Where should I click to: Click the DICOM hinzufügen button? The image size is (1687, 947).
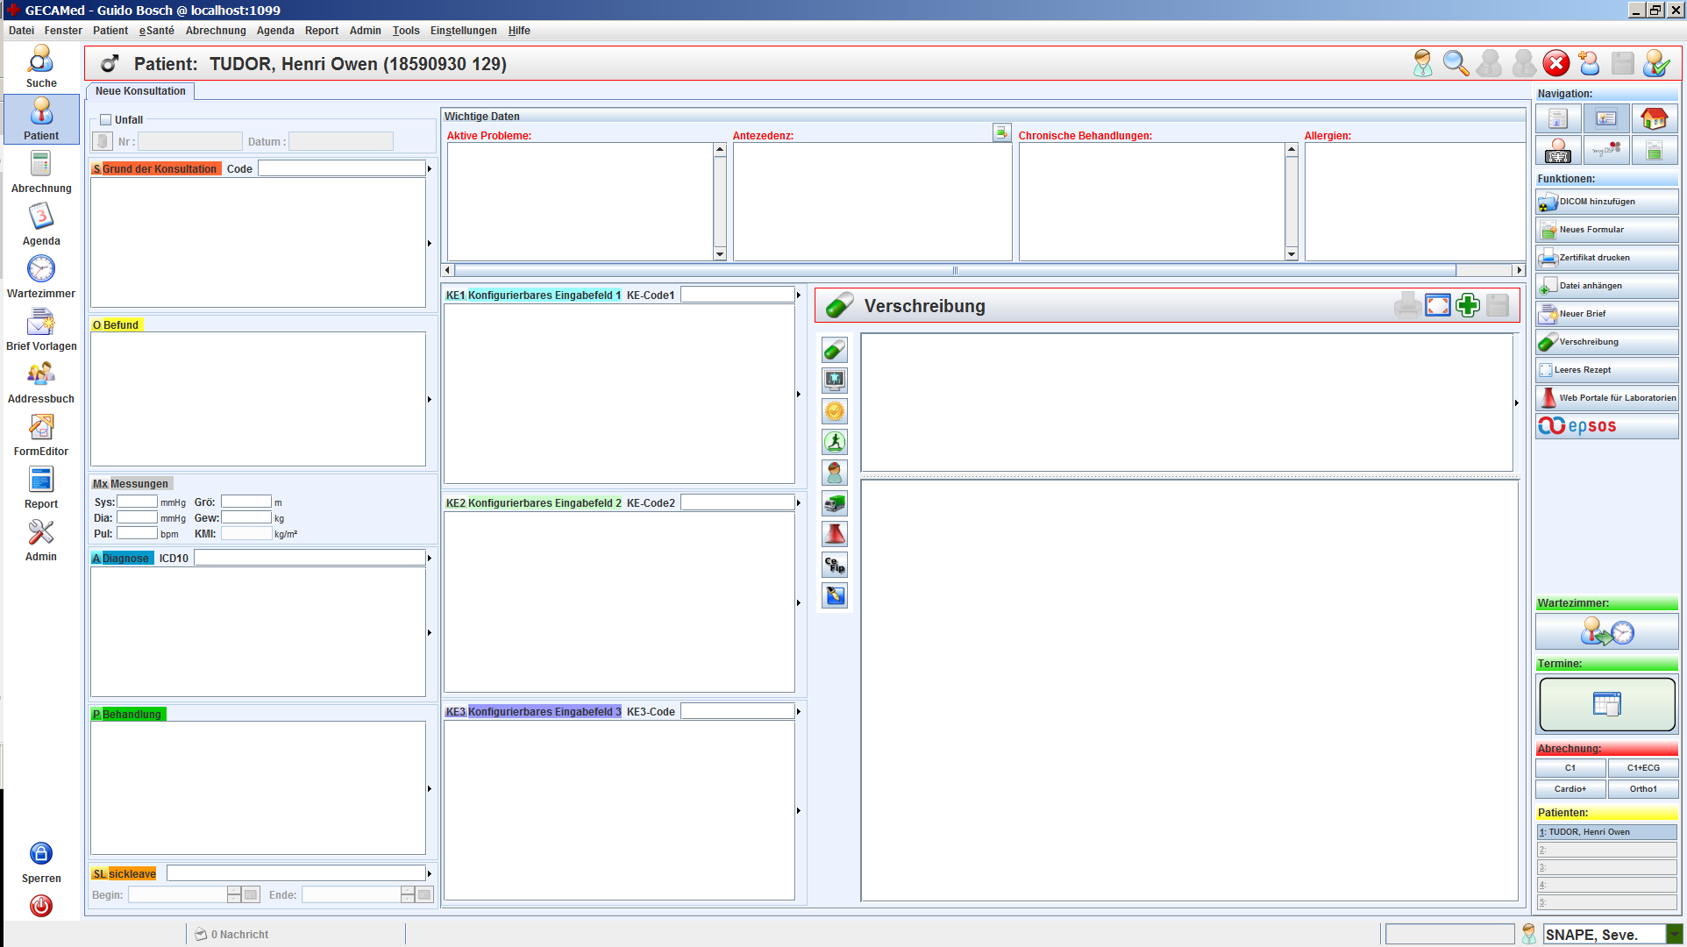point(1606,202)
